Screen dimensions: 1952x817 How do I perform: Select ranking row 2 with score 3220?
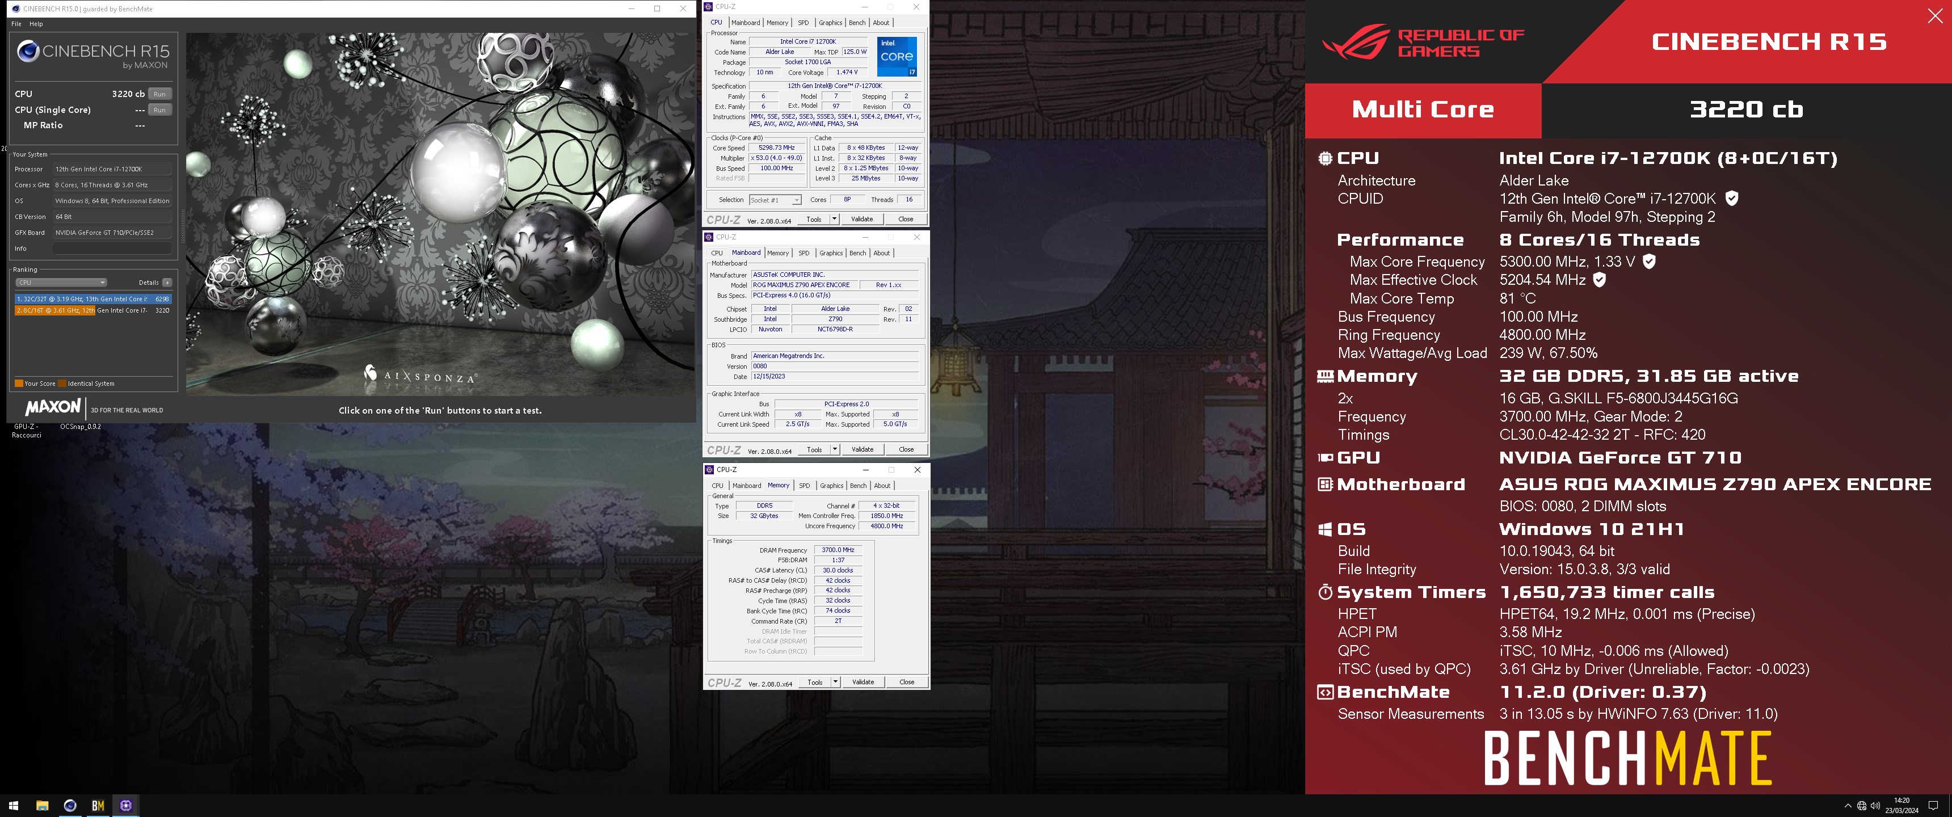click(92, 311)
